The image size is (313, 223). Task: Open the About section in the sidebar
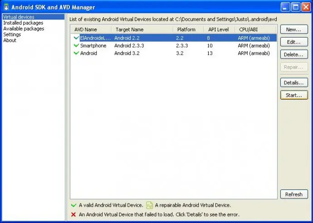pyautogui.click(x=10, y=40)
